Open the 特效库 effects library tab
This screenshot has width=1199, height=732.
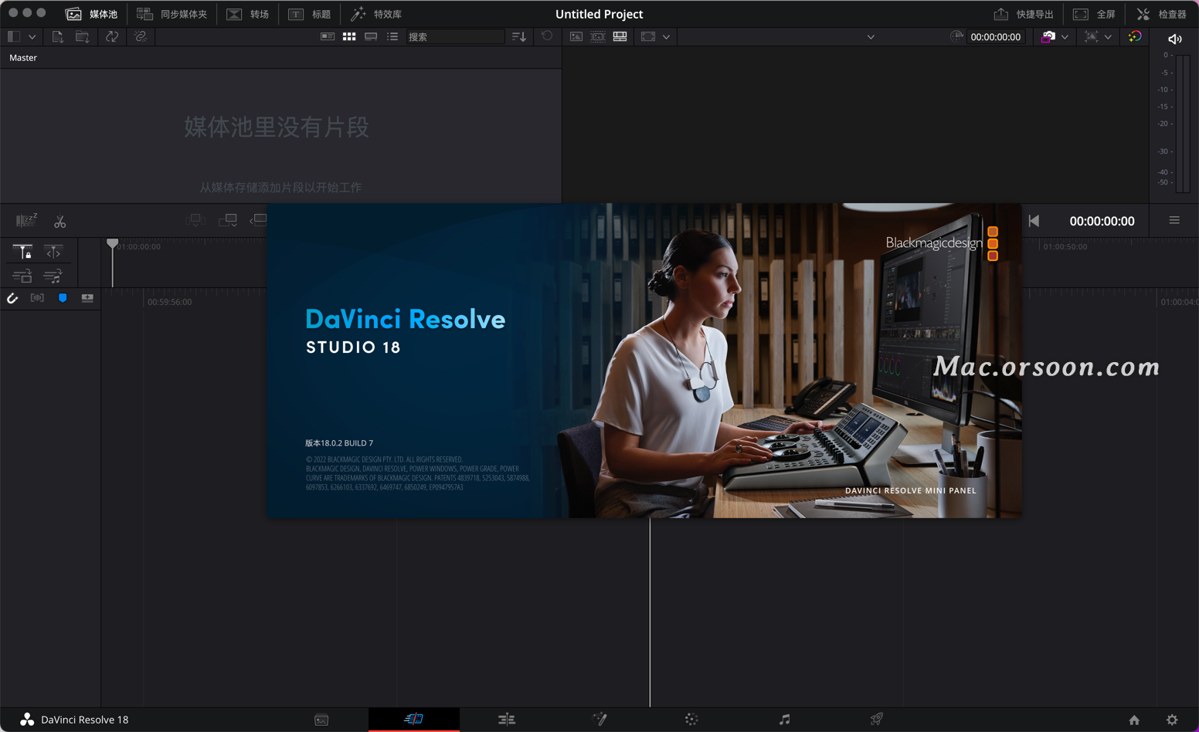(376, 14)
